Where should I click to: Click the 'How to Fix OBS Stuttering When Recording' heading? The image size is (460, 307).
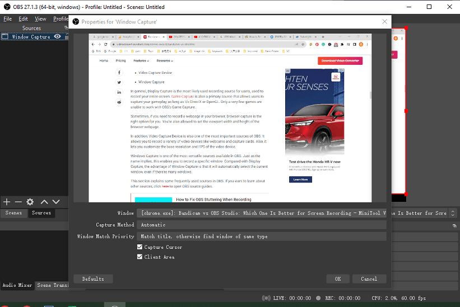tap(213, 199)
